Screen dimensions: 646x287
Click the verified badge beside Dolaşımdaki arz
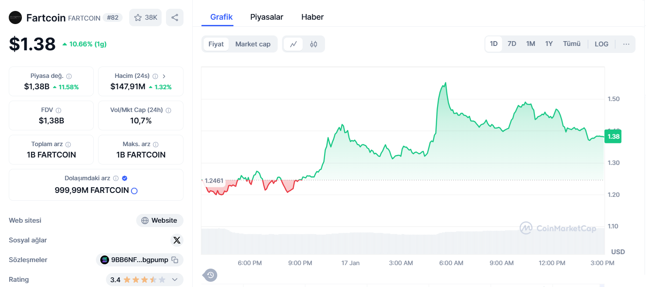tap(124, 178)
